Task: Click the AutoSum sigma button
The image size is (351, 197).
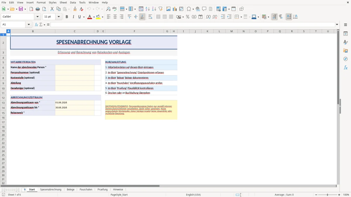Action: pyautogui.click(x=41, y=25)
